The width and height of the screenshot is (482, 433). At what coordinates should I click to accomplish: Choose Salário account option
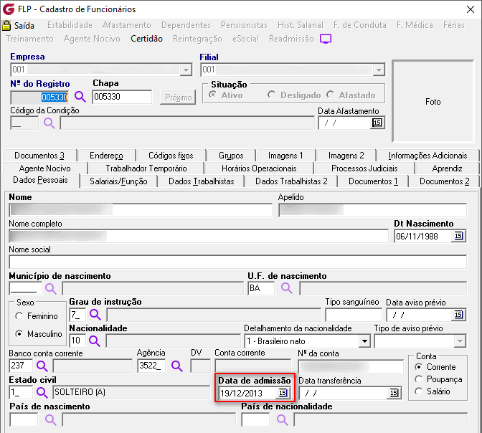click(x=420, y=391)
